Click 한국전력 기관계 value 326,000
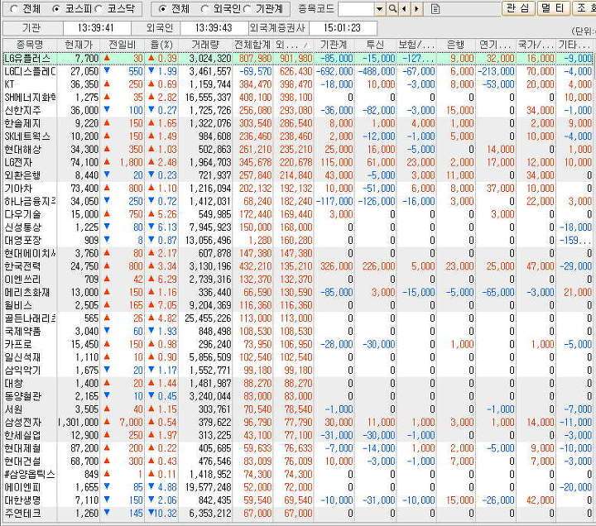This screenshot has height=526, width=596. pos(336,266)
